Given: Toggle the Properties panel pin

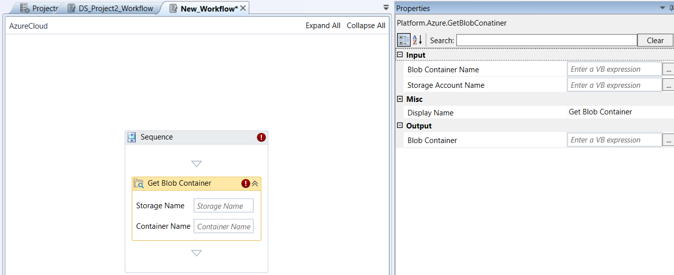Looking at the screenshot, I should tap(671, 8).
